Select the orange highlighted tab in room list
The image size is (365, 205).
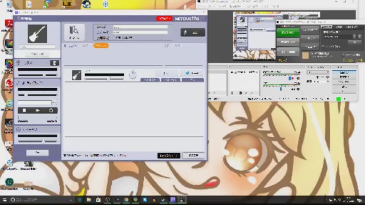click(101, 46)
